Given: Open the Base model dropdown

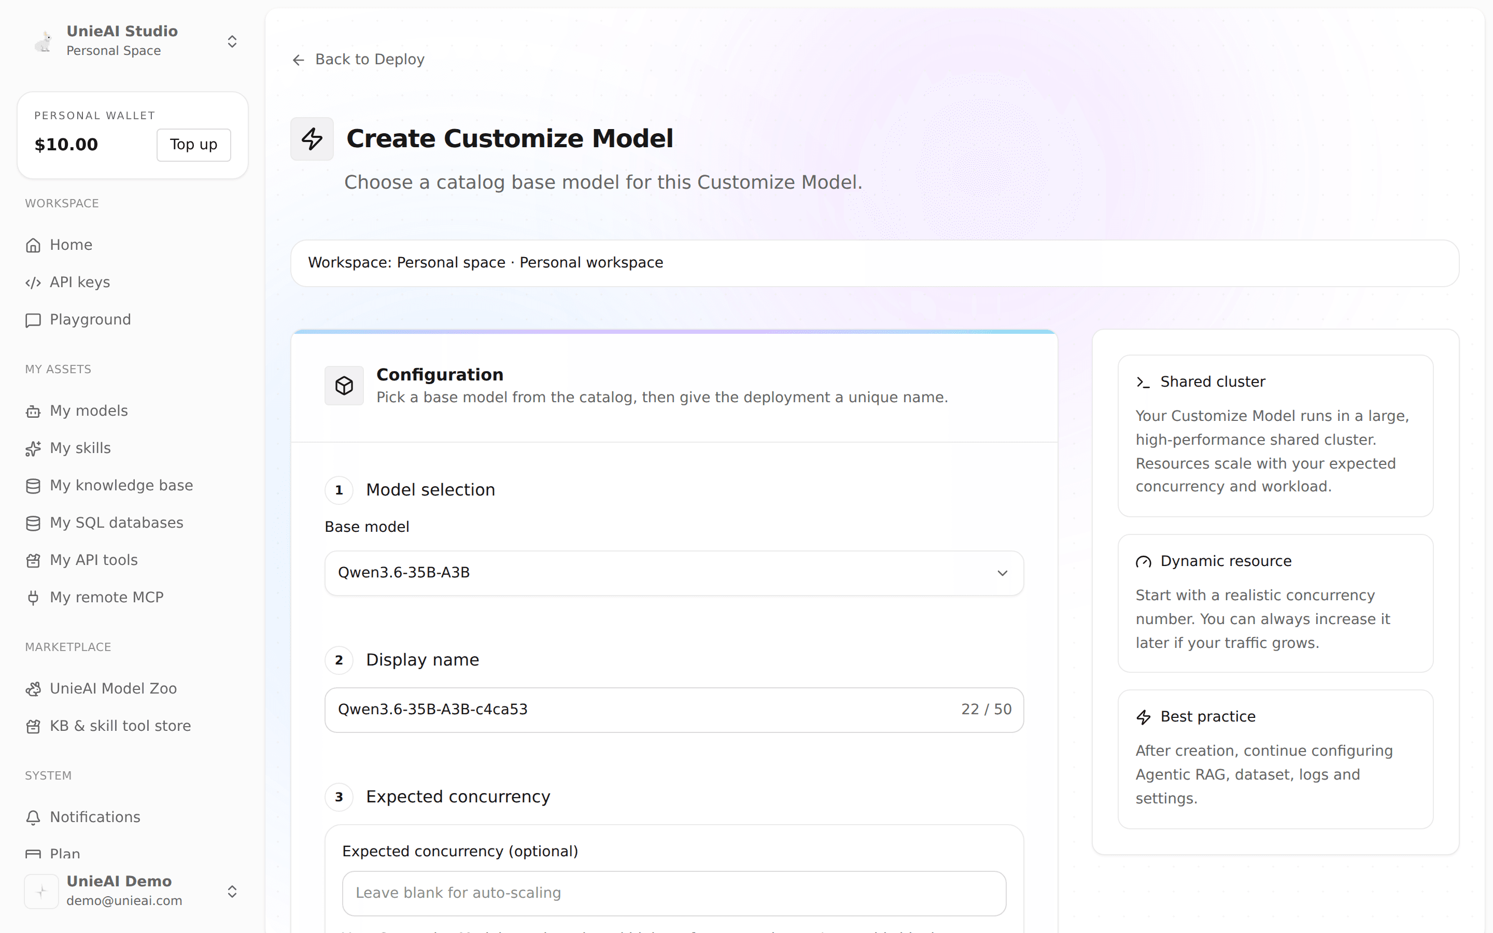Looking at the screenshot, I should coord(674,573).
